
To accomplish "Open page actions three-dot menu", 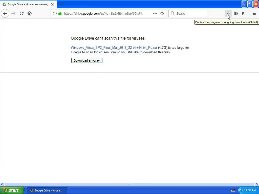I will pos(155,13).
